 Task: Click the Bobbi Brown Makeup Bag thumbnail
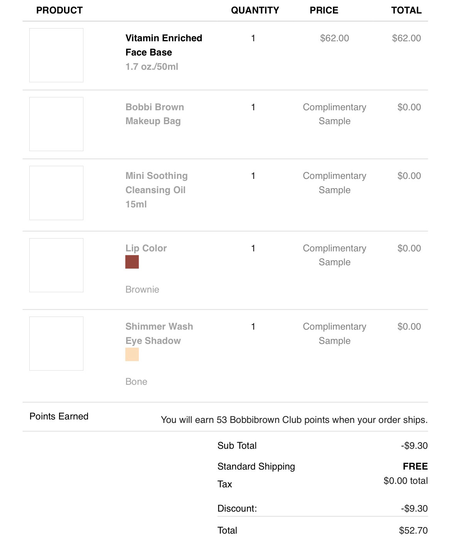pyautogui.click(x=56, y=124)
